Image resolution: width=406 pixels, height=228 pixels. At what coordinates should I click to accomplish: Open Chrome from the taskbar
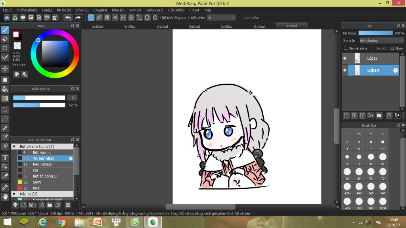point(61,222)
